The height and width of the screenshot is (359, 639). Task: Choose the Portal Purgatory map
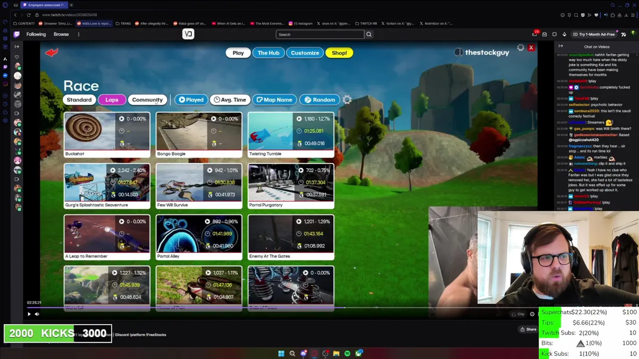[x=291, y=186]
